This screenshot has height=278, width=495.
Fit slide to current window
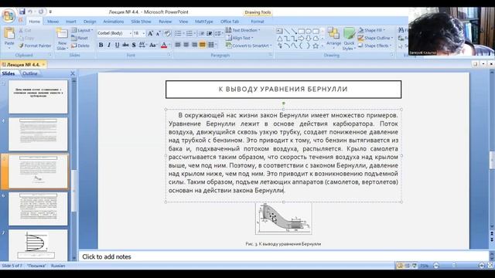click(x=490, y=266)
